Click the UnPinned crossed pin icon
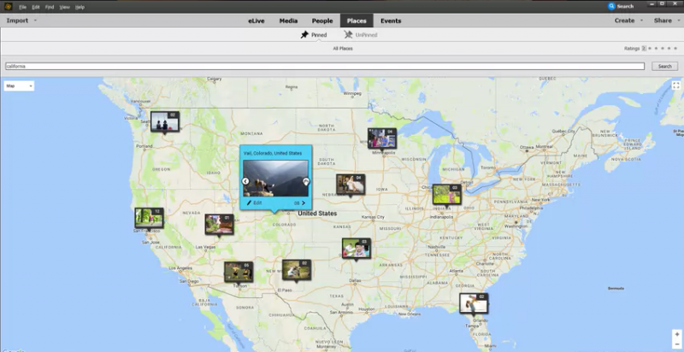Viewport: 684px width, 352px height. click(x=348, y=35)
